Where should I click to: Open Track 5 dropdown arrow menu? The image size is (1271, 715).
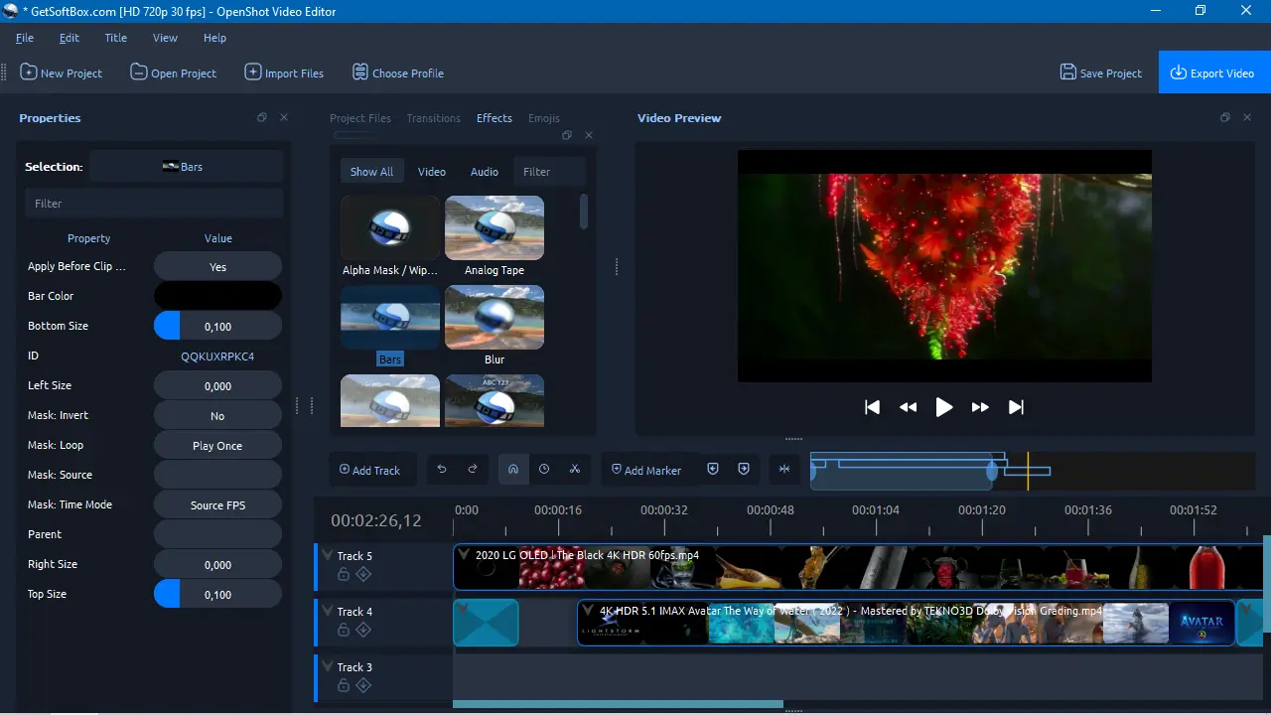327,556
